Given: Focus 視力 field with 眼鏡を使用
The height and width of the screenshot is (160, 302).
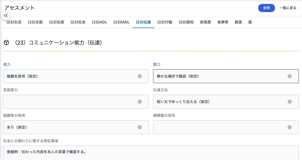Looking at the screenshot, I should [76, 76].
